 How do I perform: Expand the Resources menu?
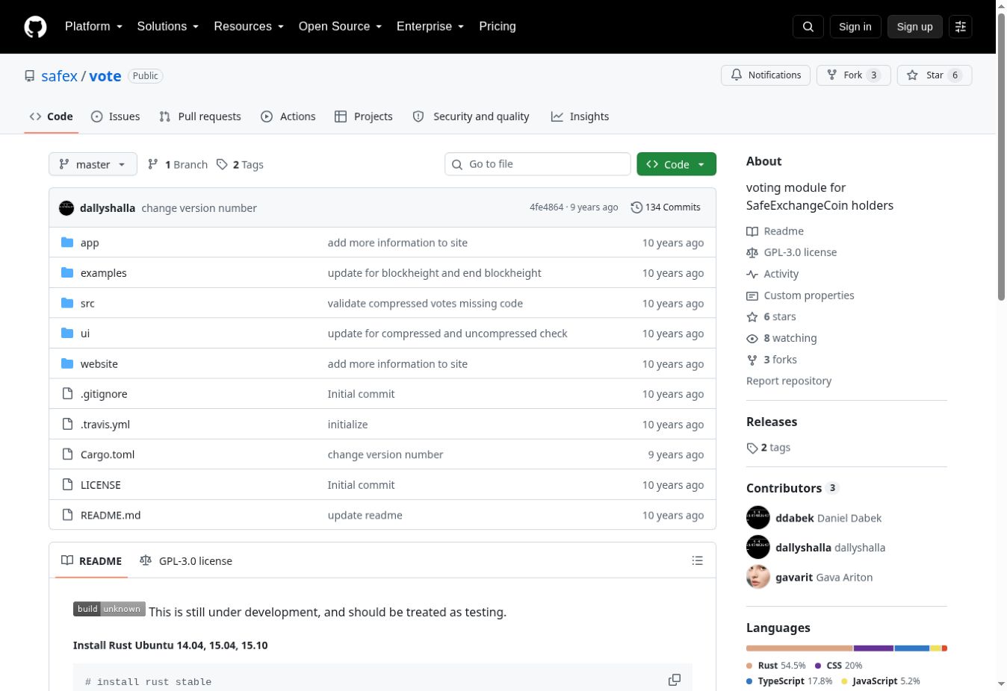coord(249,26)
